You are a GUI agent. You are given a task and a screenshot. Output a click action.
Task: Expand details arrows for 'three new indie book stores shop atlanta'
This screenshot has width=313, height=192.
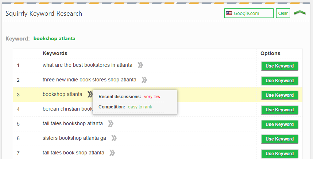[x=144, y=80]
